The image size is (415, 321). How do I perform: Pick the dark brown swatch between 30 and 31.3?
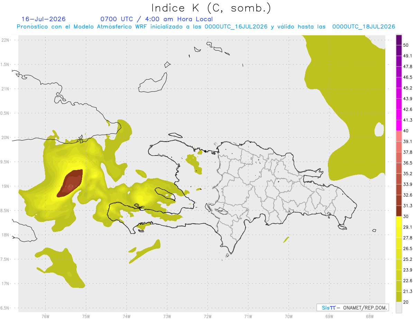pos(399,211)
